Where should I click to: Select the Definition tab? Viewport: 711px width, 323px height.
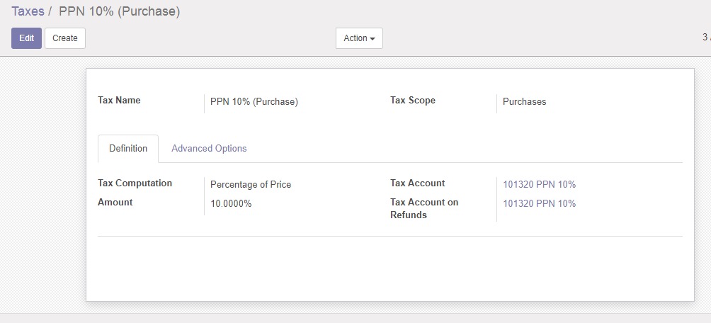click(128, 148)
